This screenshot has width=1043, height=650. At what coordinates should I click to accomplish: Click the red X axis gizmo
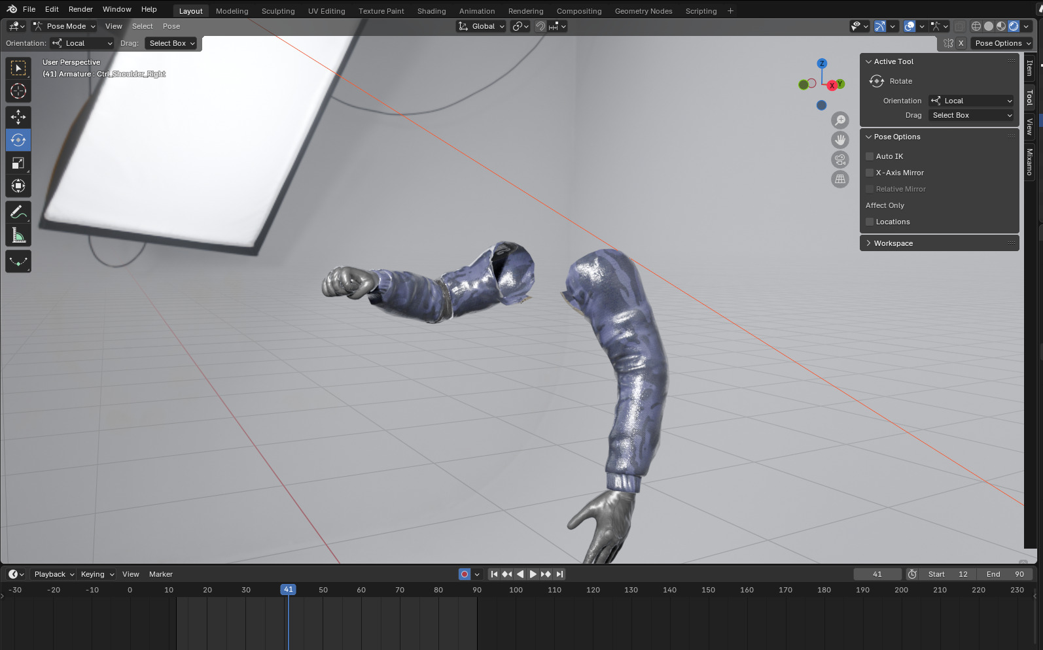click(832, 86)
